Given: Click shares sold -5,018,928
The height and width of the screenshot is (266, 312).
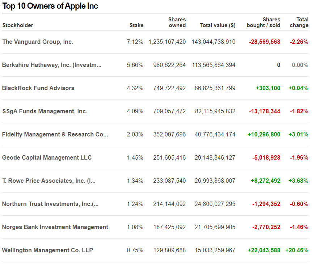Looking at the screenshot, I should coord(266,157).
